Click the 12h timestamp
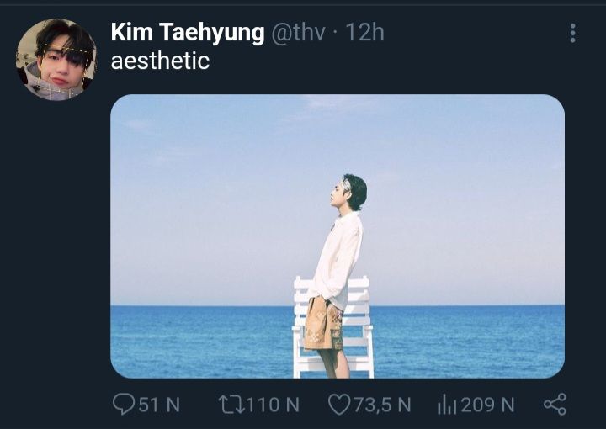This screenshot has width=606, height=429. point(364,33)
